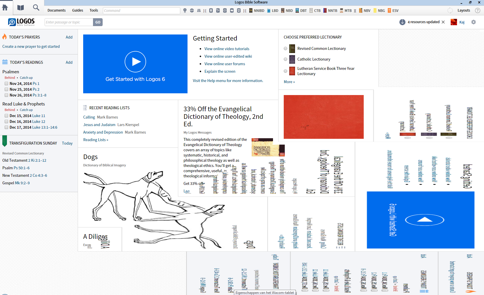Screen dimensions: 484x295
Task: Open the ESV Bible shortcut
Action: coord(393,10)
